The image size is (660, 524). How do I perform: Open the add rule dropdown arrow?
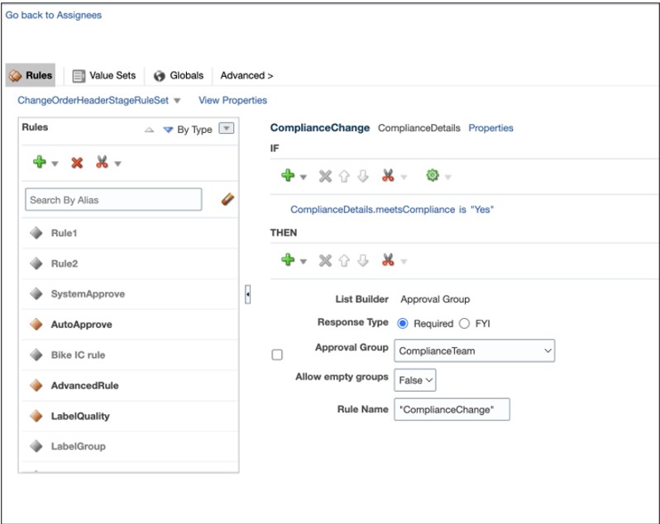coord(55,164)
